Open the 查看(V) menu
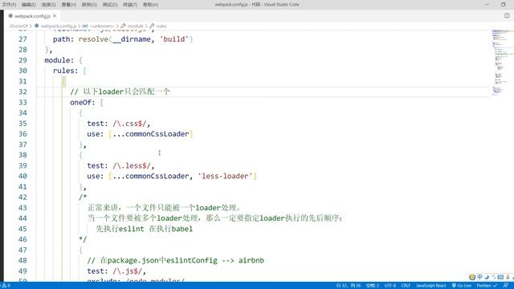The image size is (514, 289). point(69,5)
